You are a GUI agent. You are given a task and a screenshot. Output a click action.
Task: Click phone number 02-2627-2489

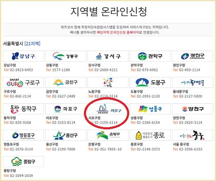point(63,96)
